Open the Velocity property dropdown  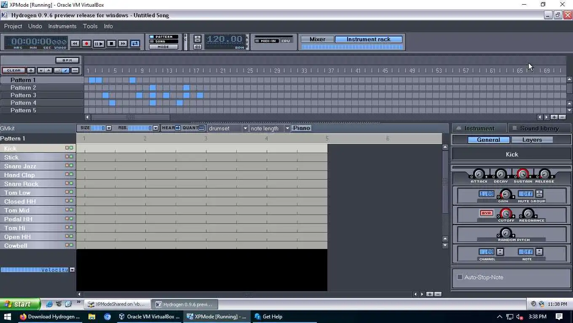pyautogui.click(x=72, y=270)
